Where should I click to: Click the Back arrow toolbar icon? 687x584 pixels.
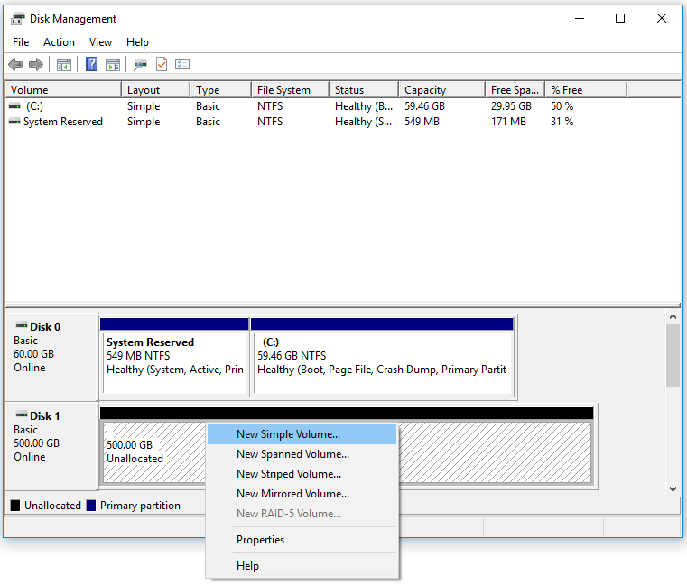tap(15, 65)
